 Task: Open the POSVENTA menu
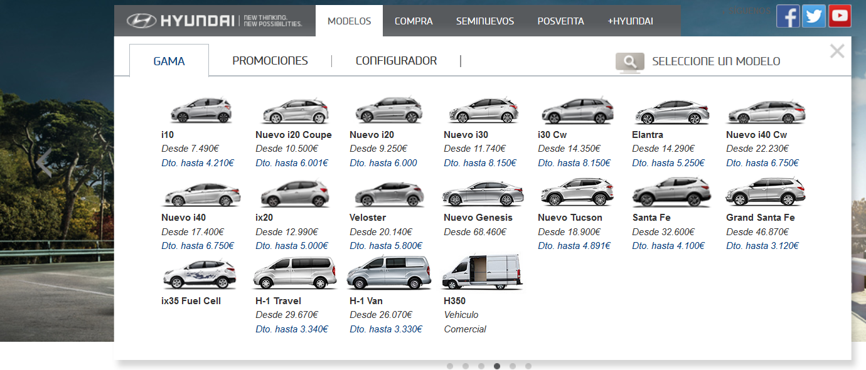coord(560,21)
